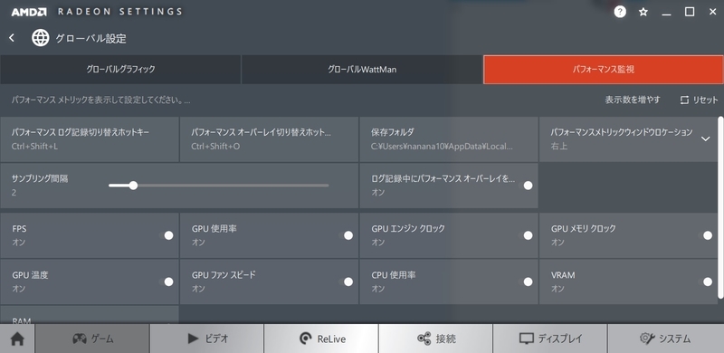Image resolution: width=724 pixels, height=353 pixels.
Task: Expand the パフォーマンスメトリックウィンドウロケーション dropdown
Action: (x=706, y=139)
